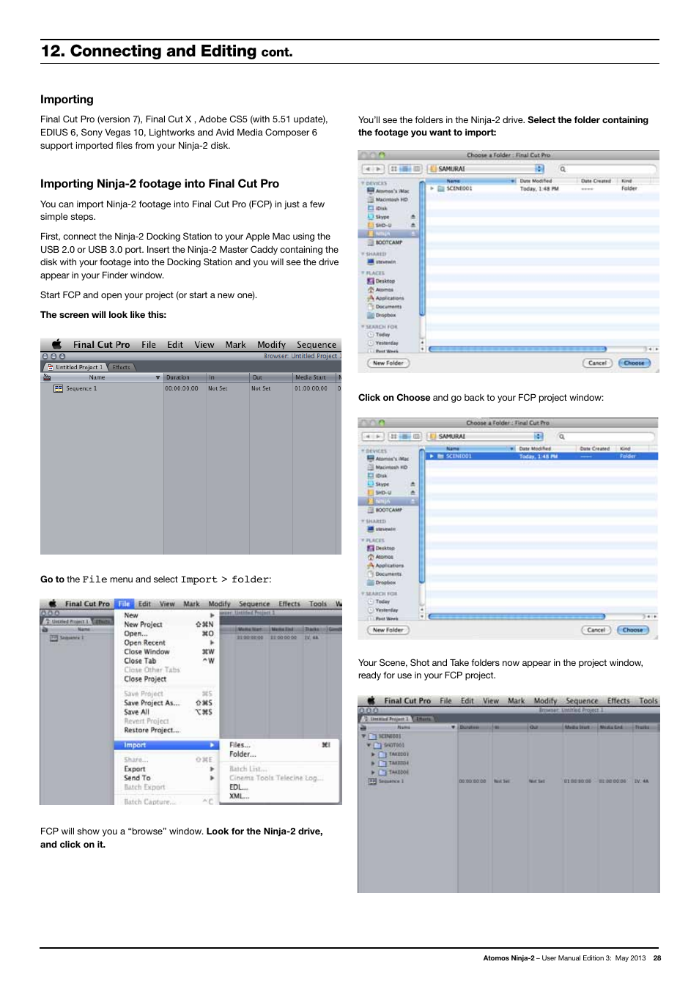Expand the TAKE004 bin in the FCP browser

(373, 763)
